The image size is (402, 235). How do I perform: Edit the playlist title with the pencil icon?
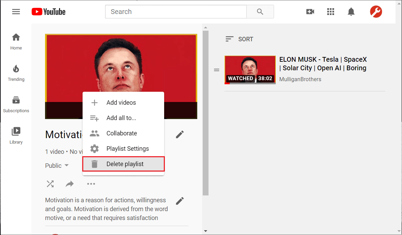[x=180, y=134]
